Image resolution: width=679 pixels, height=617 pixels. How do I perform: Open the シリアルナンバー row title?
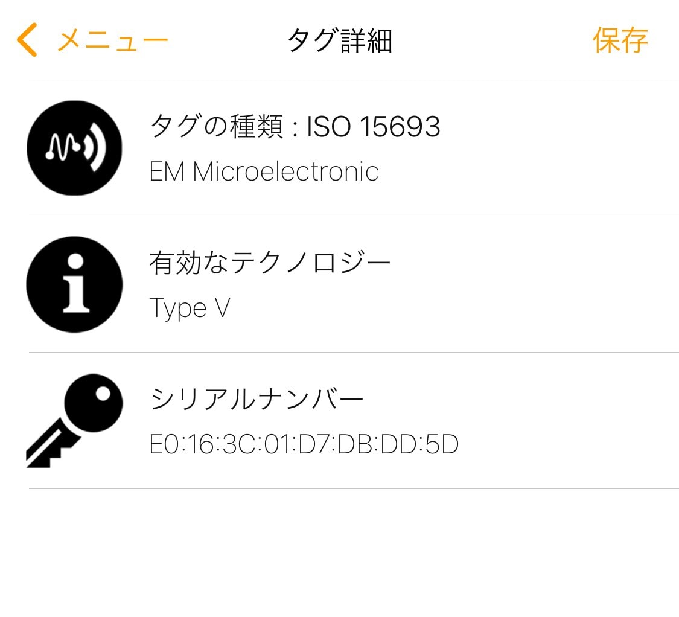pos(257,399)
